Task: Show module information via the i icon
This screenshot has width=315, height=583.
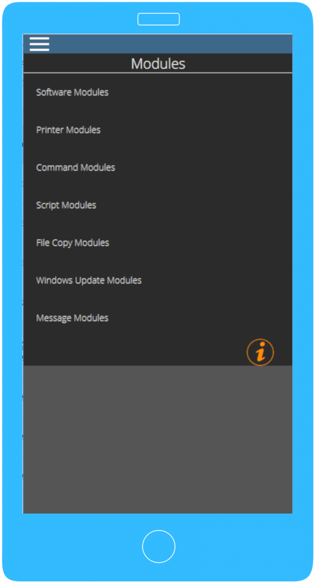Action: pos(260,352)
